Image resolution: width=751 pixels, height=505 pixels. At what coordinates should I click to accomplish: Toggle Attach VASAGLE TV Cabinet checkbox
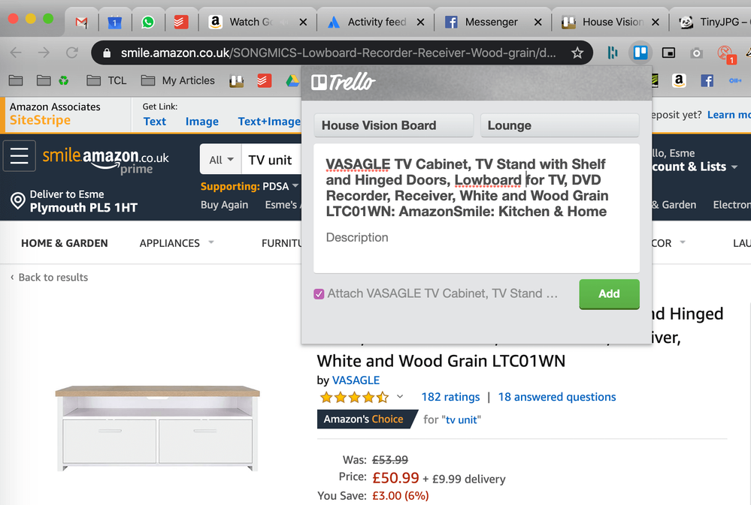(319, 293)
